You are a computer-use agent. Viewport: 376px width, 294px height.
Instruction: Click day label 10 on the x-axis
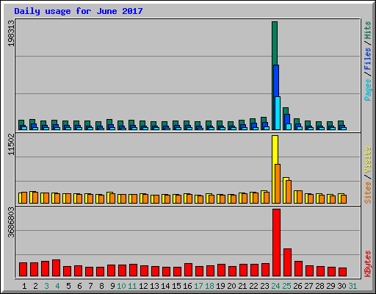point(121,286)
